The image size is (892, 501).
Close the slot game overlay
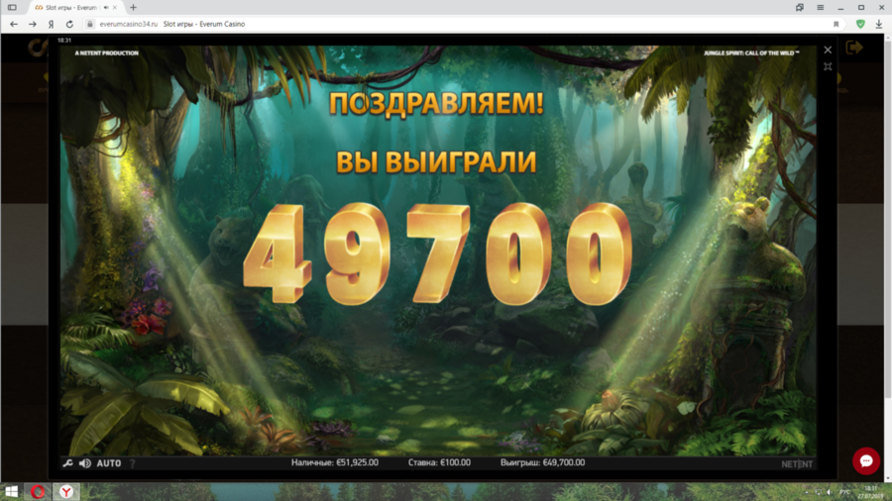(828, 50)
